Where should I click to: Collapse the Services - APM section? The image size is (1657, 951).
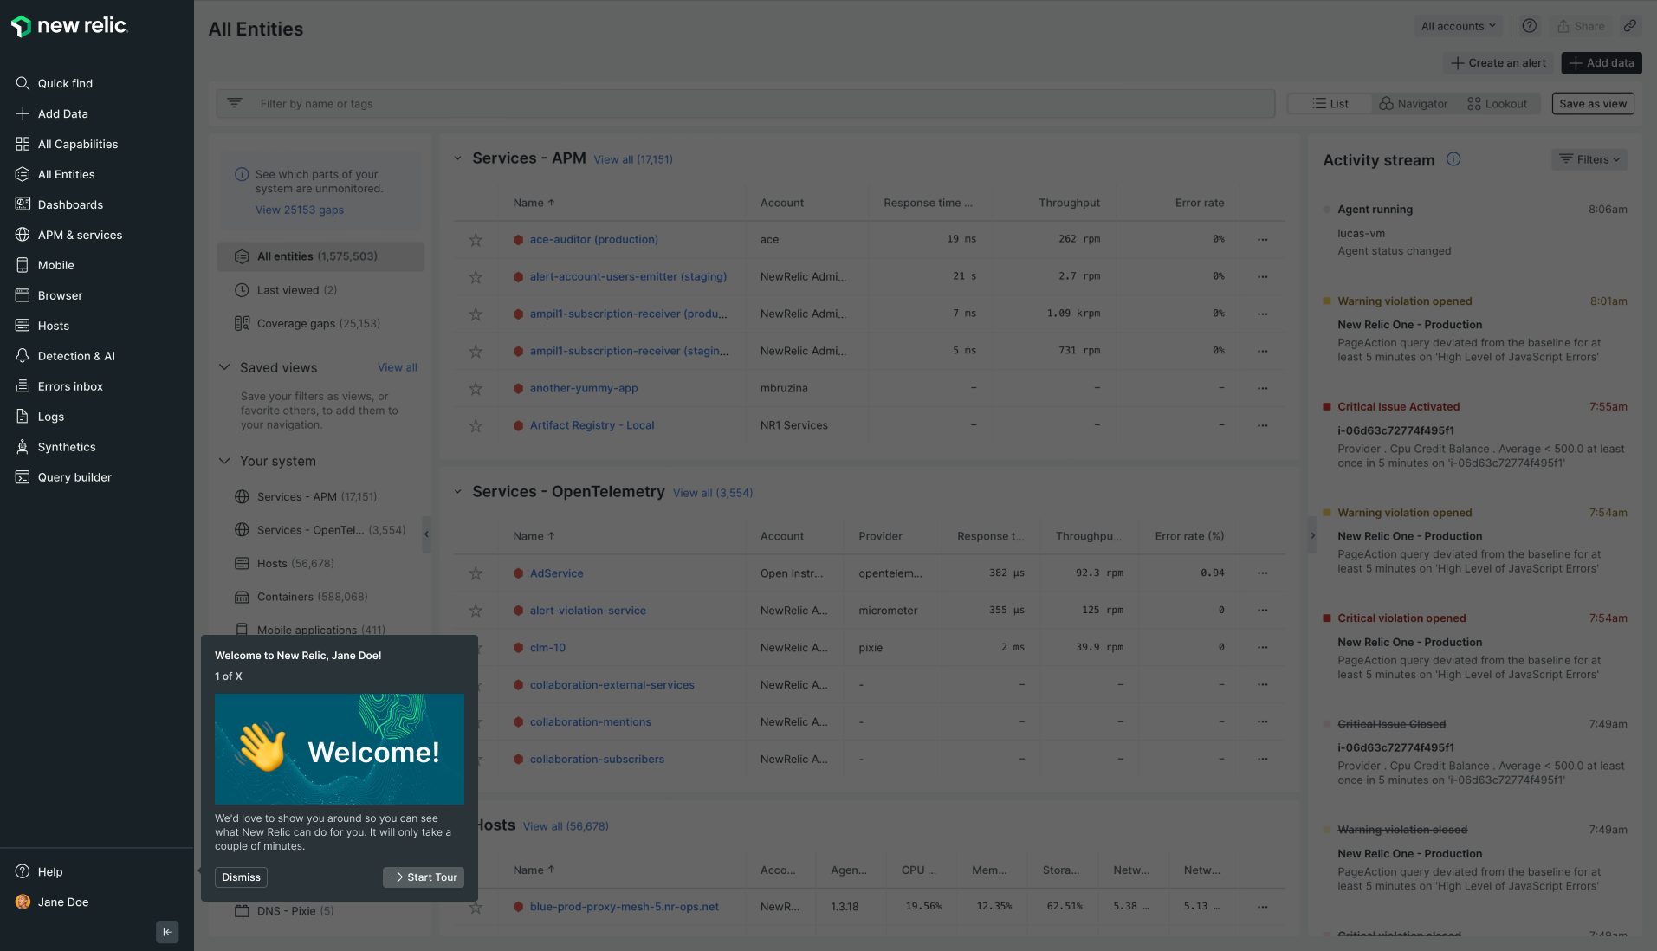[x=458, y=158]
